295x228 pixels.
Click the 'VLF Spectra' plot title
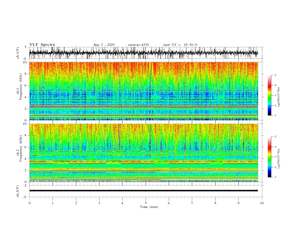point(42,45)
